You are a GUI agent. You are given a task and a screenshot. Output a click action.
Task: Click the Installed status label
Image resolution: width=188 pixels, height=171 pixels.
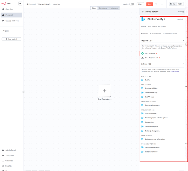(180, 19)
